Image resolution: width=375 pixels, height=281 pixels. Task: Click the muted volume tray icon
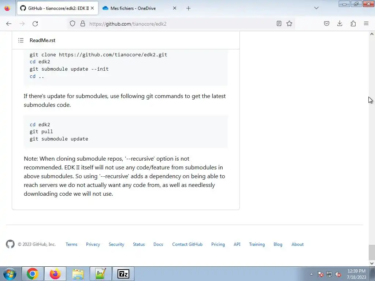pos(338,274)
